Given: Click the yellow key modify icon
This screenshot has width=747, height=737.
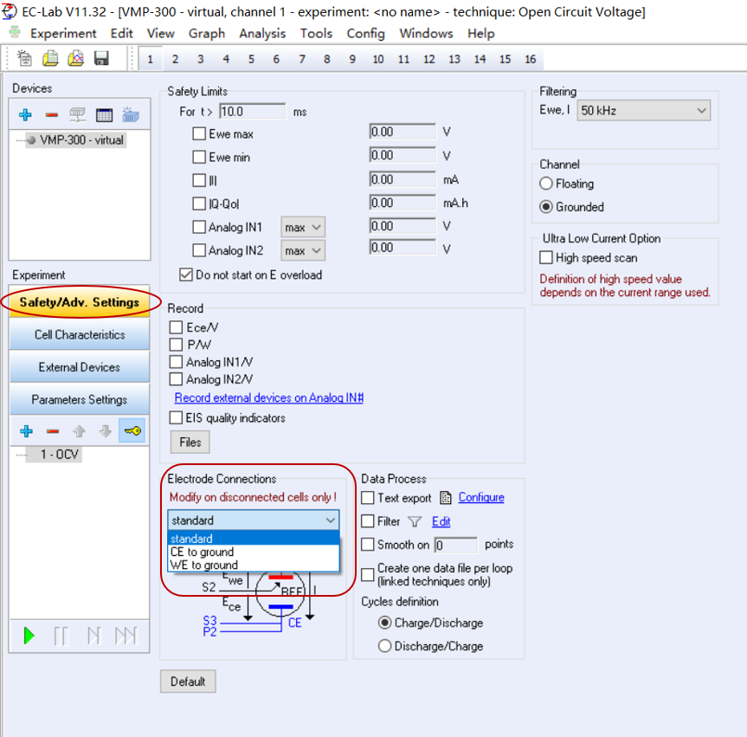Looking at the screenshot, I should point(132,431).
